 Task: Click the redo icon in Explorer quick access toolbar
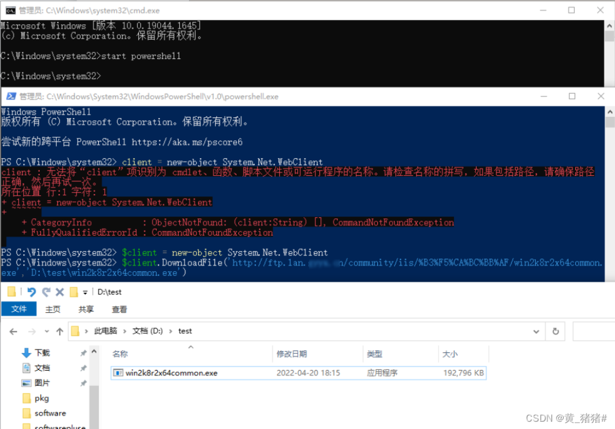46,292
